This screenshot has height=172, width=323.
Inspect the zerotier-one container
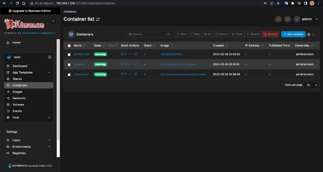126,54
